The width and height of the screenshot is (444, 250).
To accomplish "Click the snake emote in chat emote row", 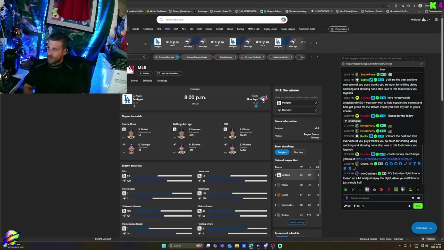I will pos(410,190).
